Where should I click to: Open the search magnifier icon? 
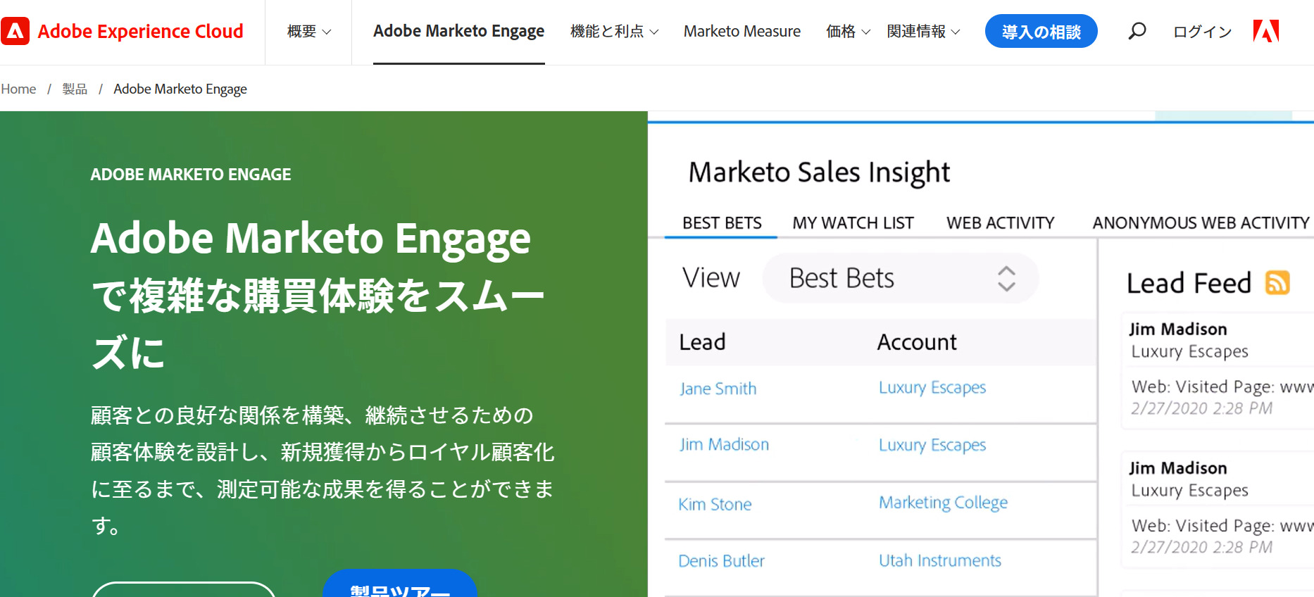point(1137,31)
